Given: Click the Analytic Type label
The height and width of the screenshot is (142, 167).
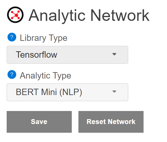Looking at the screenshot, I should pos(45,76).
